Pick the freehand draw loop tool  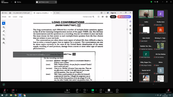[x=4, y=35]
